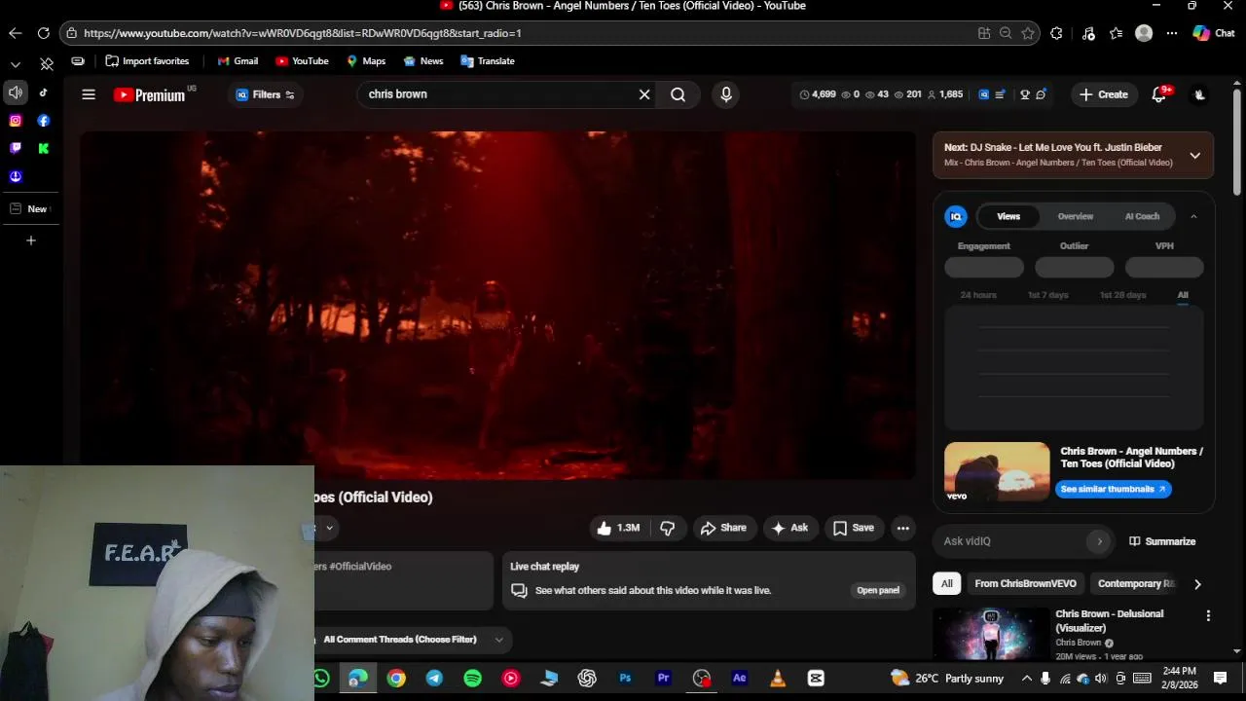Viewport: 1246px width, 701px height.
Task: Open the Create menu button
Action: 1104,94
